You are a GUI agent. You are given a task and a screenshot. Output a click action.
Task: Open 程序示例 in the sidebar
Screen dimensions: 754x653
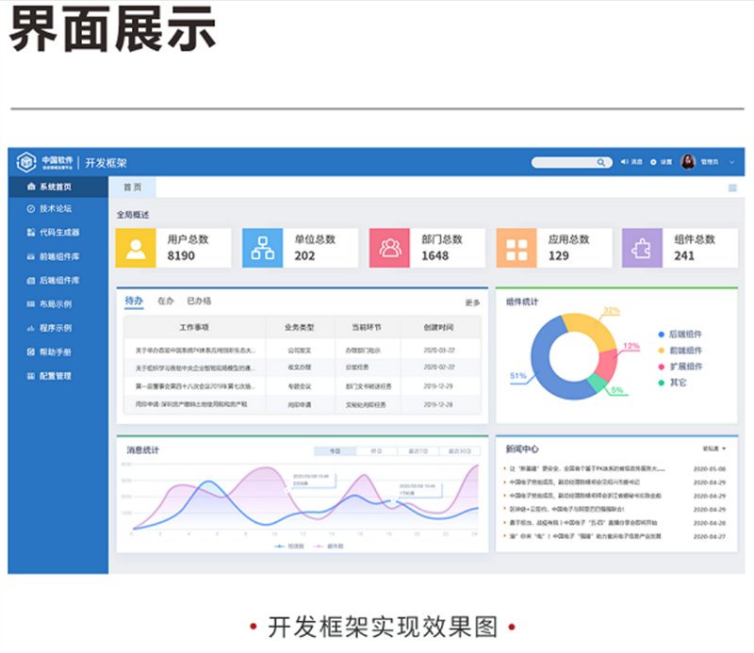pyautogui.click(x=57, y=328)
